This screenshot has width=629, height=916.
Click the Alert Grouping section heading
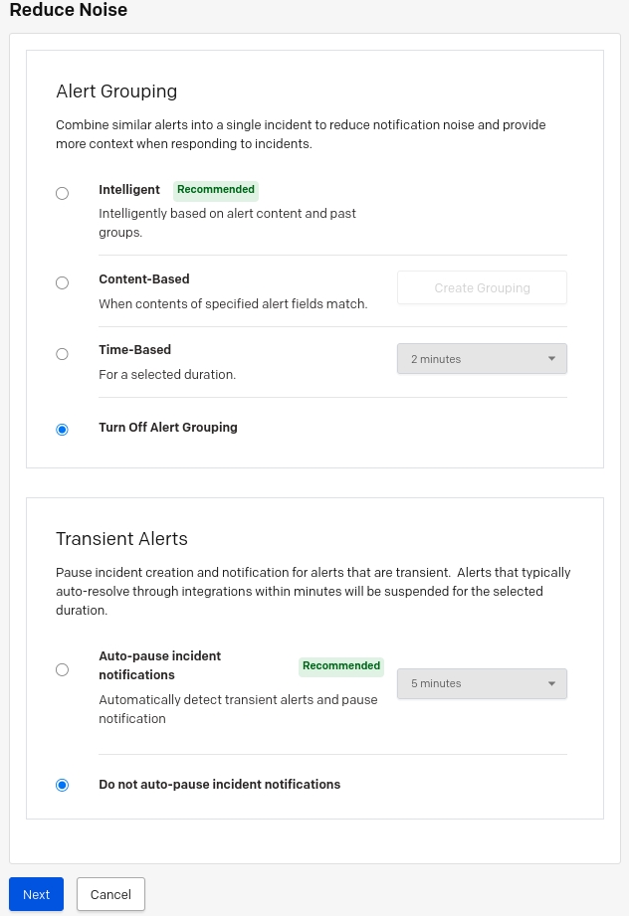point(116,92)
